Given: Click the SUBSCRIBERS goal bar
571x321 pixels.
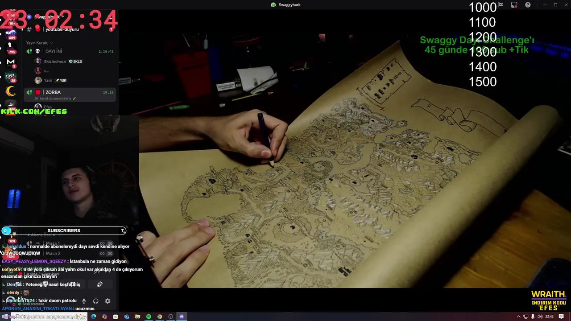Looking at the screenshot, I should point(64,230).
